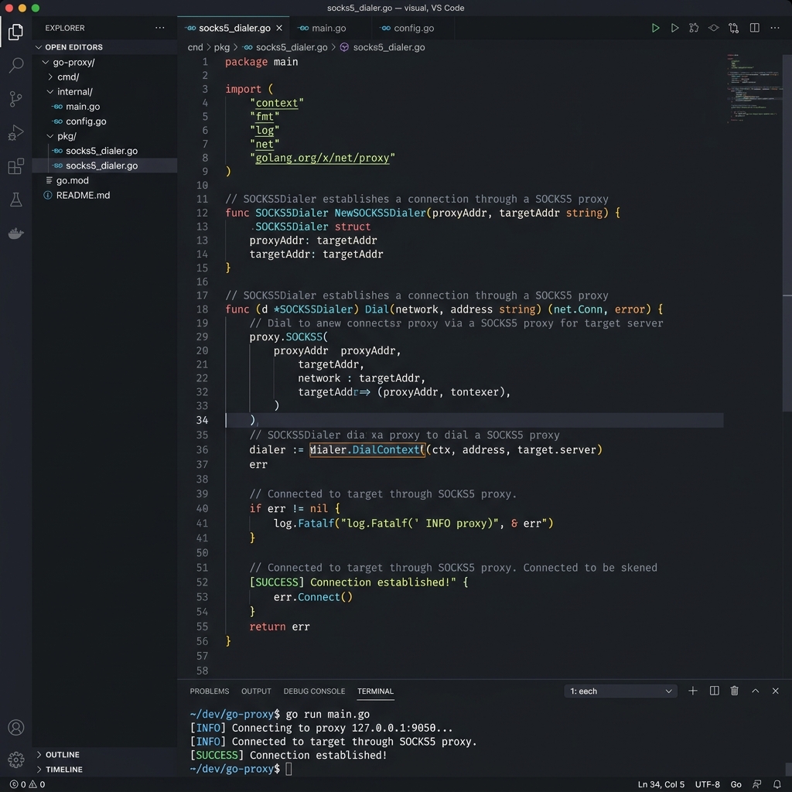Open notifications bell in status bar
Image resolution: width=792 pixels, height=792 pixels.
(x=777, y=784)
